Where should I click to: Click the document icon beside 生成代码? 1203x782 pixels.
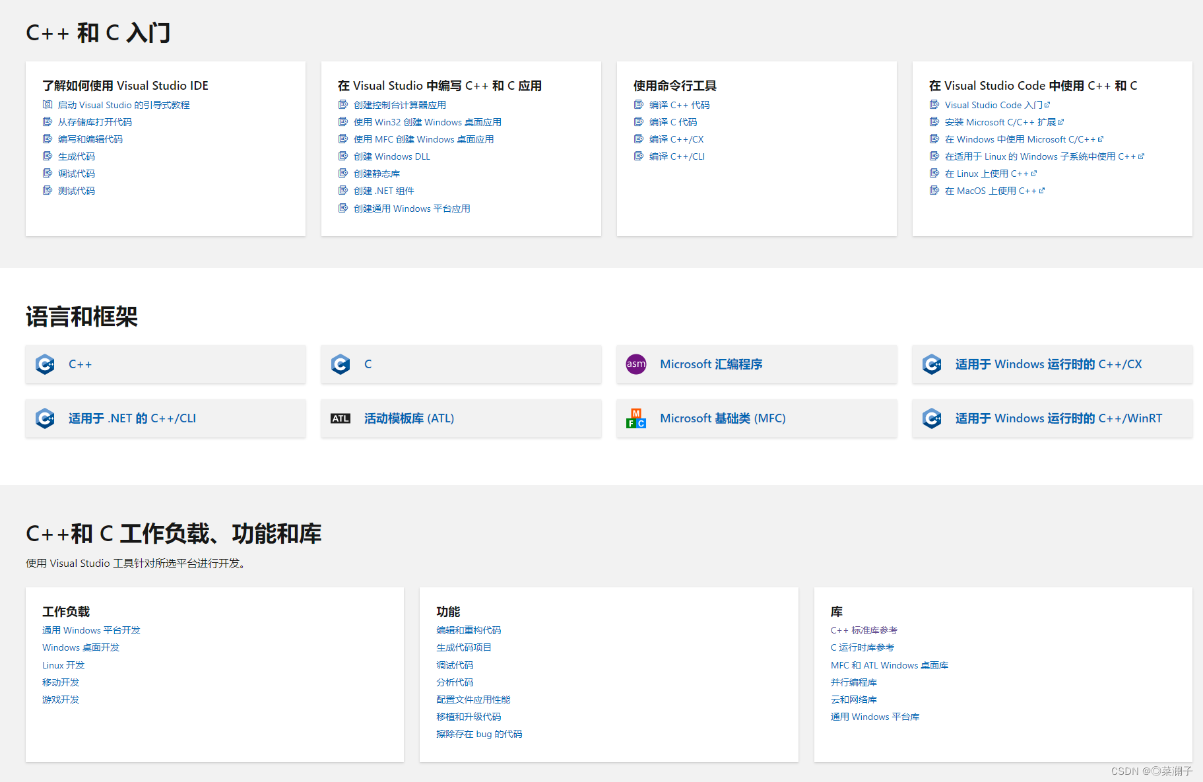(48, 156)
